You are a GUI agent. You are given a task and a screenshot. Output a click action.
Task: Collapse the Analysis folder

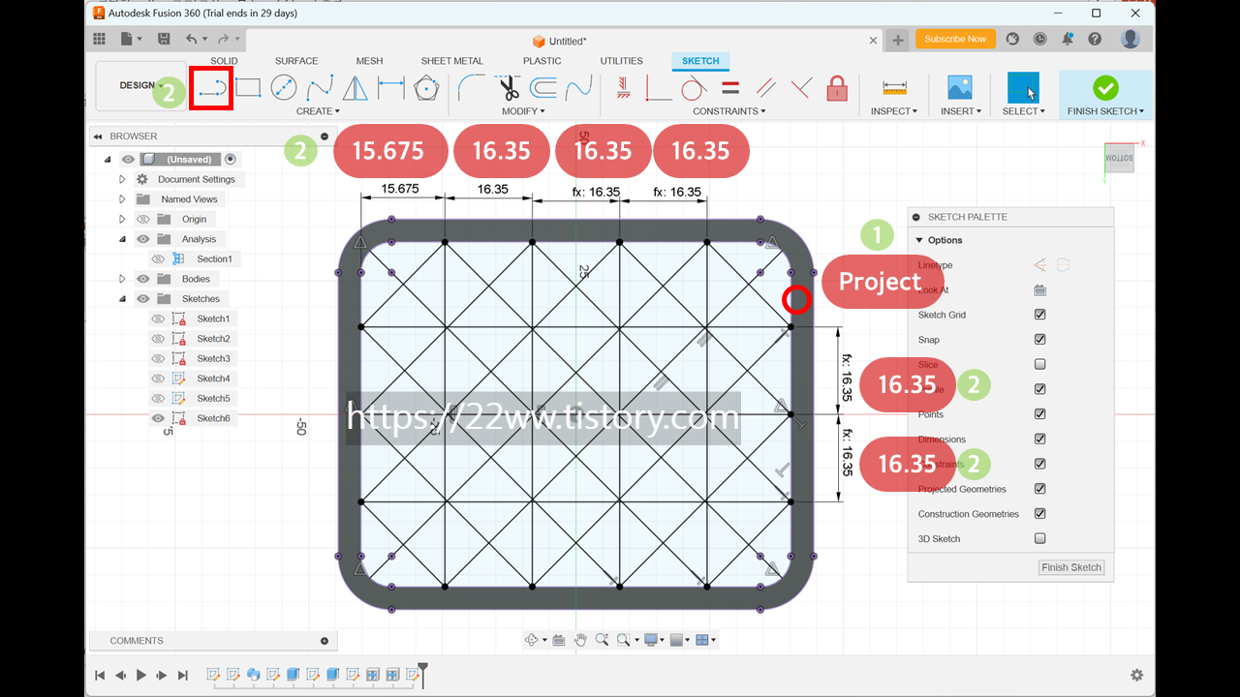pos(122,239)
